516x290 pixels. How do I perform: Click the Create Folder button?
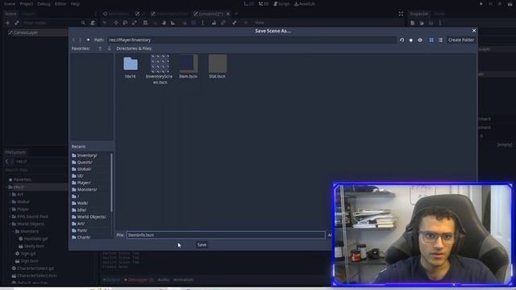(x=460, y=40)
